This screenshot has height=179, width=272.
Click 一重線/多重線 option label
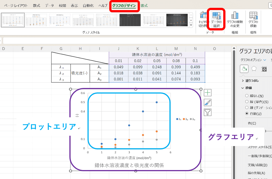point(260,156)
